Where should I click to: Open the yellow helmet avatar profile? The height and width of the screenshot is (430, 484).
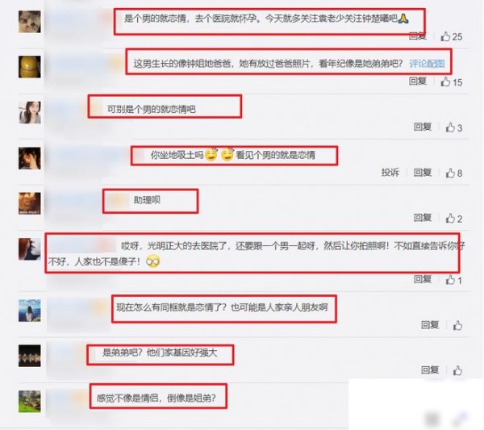[30, 67]
